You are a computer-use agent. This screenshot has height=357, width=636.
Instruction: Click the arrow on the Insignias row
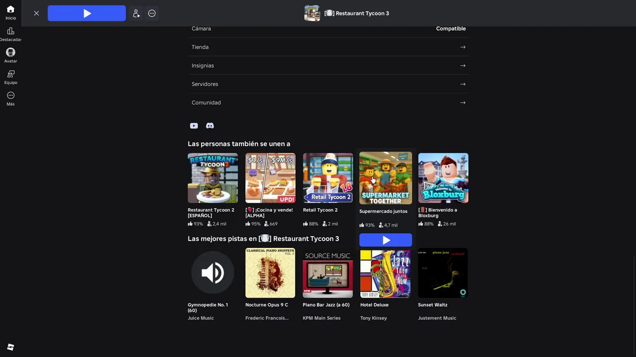tap(463, 65)
